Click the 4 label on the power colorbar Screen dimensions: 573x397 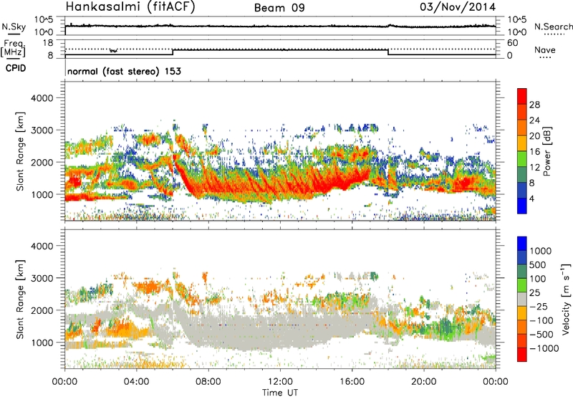[532, 199]
